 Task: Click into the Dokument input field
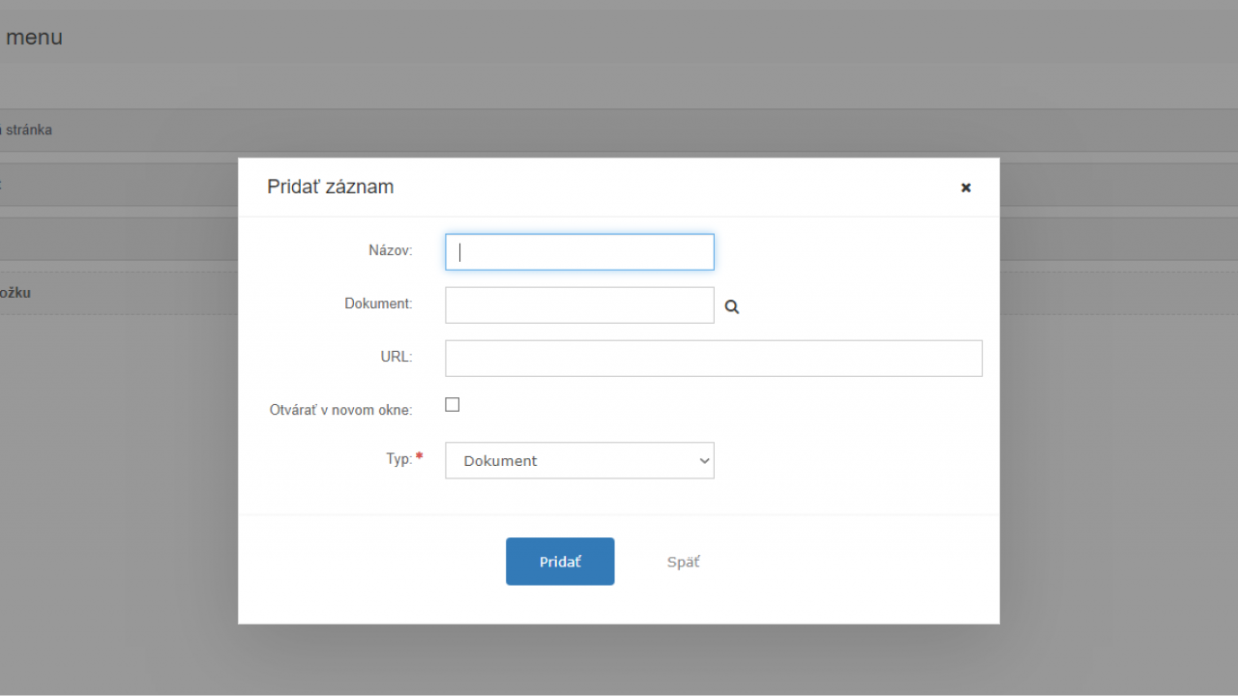coord(579,305)
